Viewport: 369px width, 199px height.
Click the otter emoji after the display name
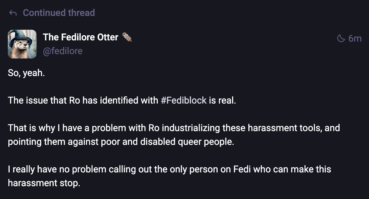coord(127,37)
